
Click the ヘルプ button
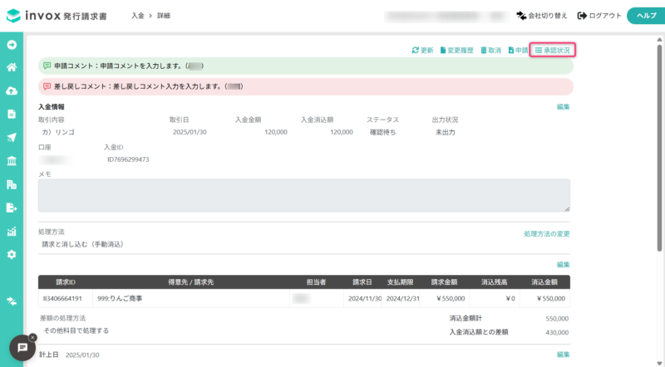pos(646,16)
